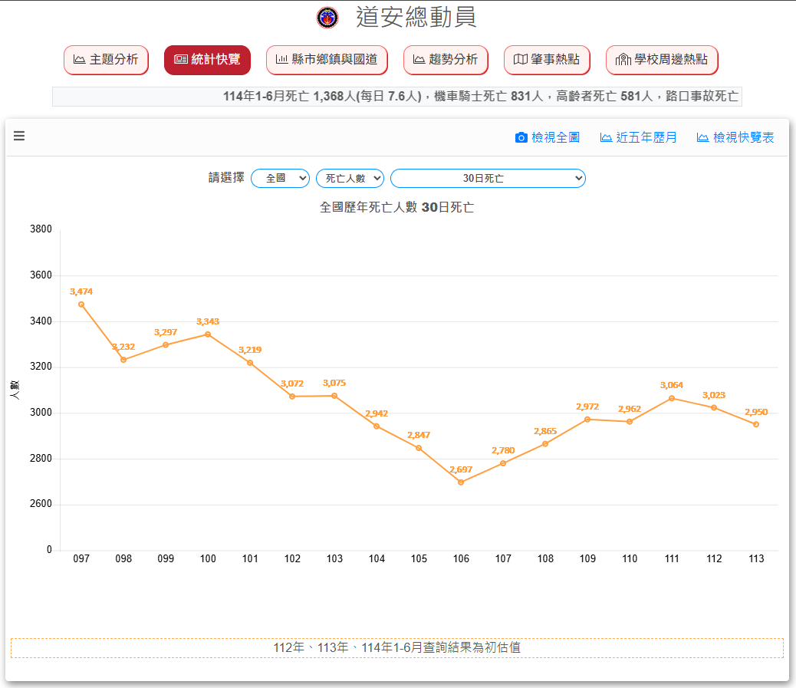Go to the 趨勢分析 page
Image resolution: width=796 pixels, height=688 pixels.
click(446, 60)
